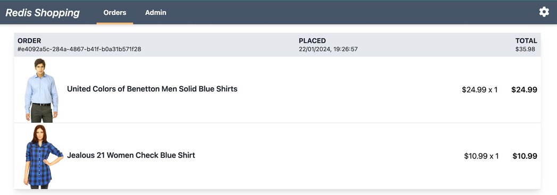Viewport: 557px width, 195px height.
Task: Click the ORDER column header
Action: pyautogui.click(x=29, y=41)
